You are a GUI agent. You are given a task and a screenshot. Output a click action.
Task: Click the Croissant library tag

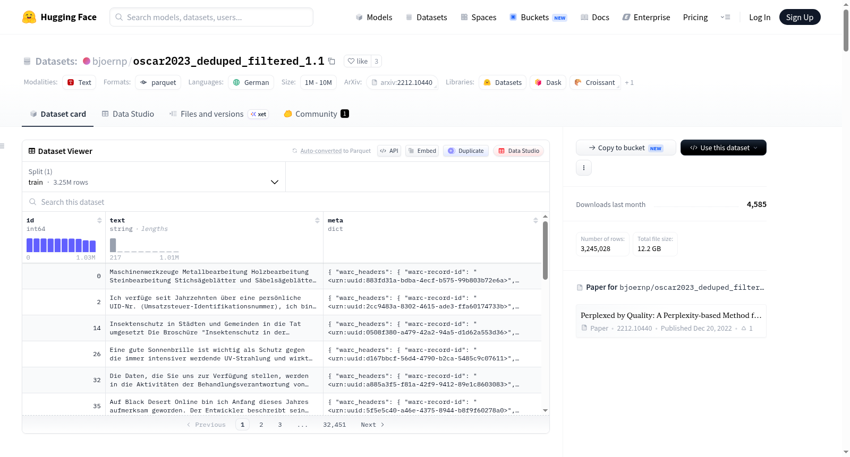[595, 82]
